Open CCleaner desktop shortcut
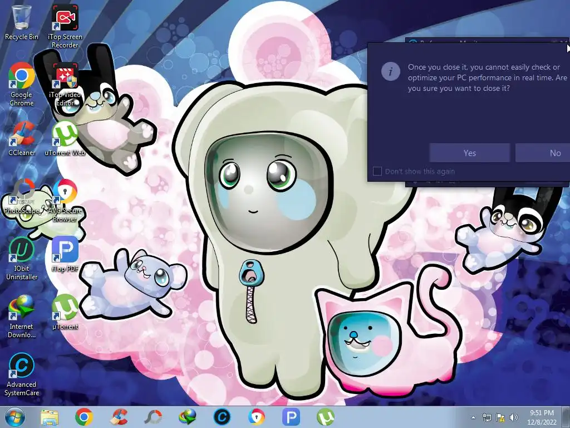The width and height of the screenshot is (570, 428). pos(22,138)
